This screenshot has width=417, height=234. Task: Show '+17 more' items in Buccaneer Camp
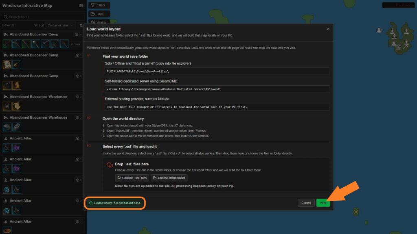75,44
